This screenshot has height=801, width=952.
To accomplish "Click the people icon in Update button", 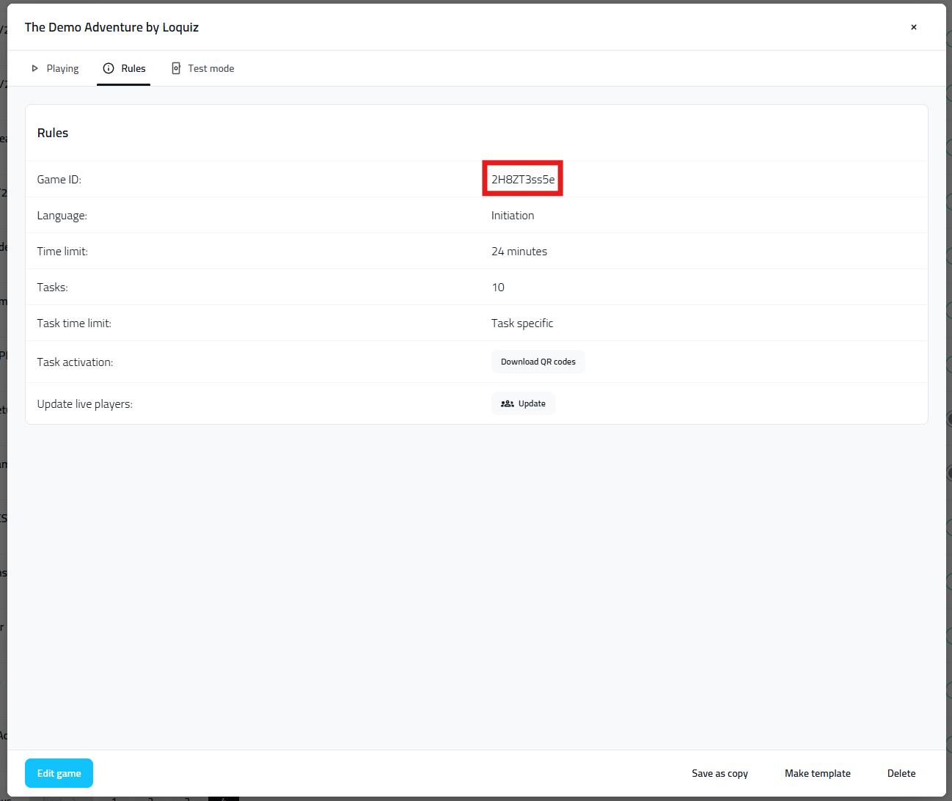I will click(x=507, y=403).
